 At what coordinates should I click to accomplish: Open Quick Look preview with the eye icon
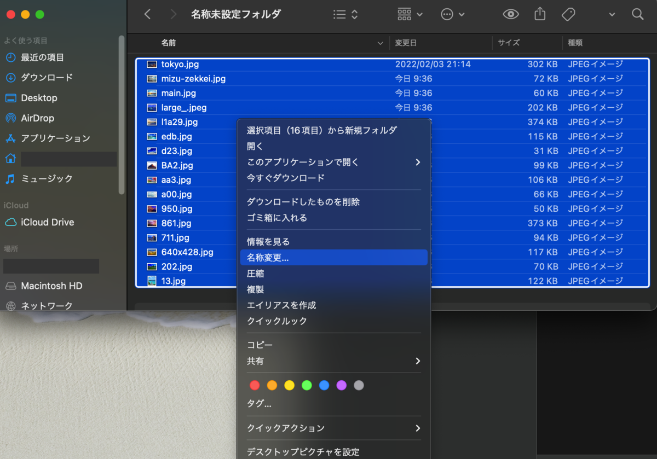(510, 14)
